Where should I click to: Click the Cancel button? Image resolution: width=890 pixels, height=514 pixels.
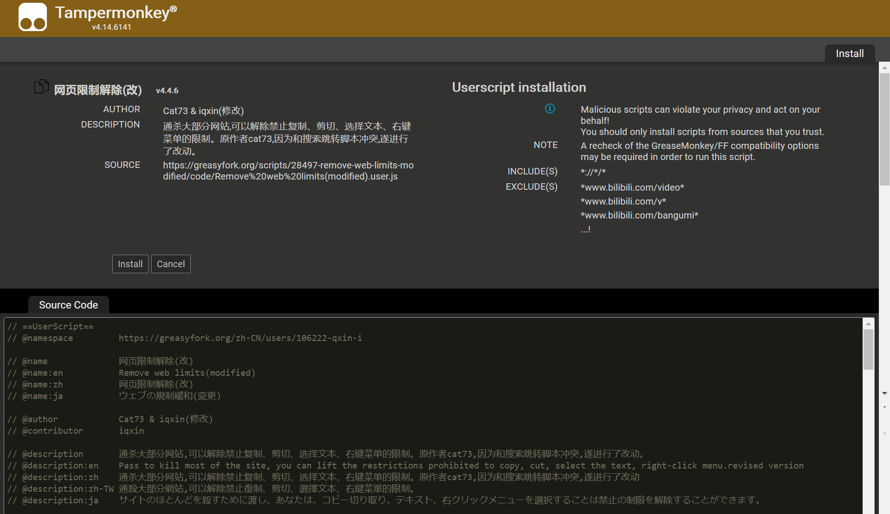[x=171, y=263]
